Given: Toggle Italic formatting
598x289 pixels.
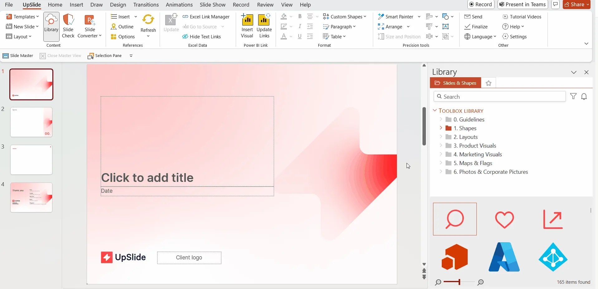Looking at the screenshot, I should point(300,26).
